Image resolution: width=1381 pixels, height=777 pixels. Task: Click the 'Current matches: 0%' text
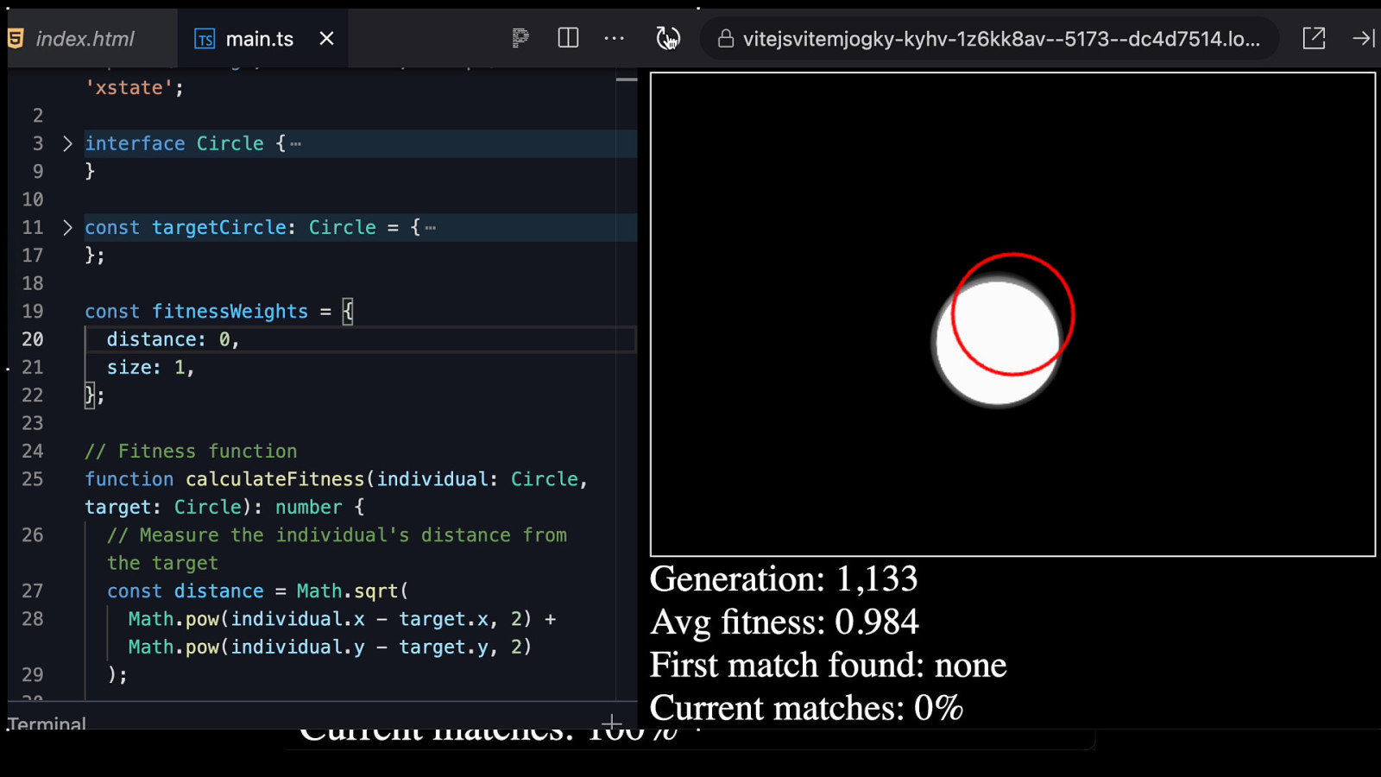[x=806, y=709]
